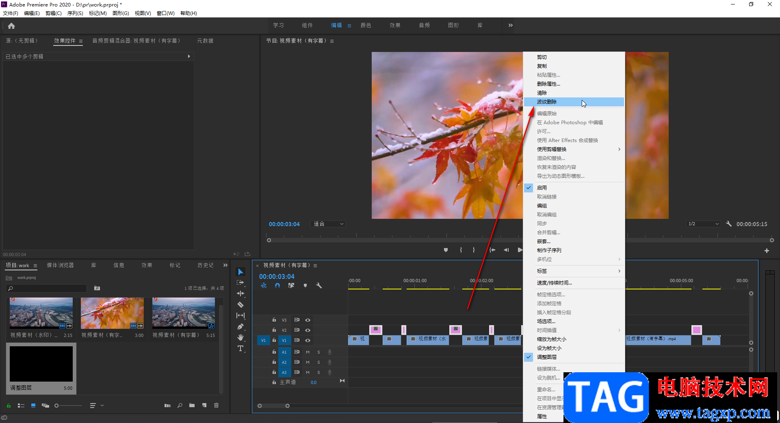The height and width of the screenshot is (423, 780).
Task: Open the 元数据 panel tab
Action: click(x=205, y=41)
